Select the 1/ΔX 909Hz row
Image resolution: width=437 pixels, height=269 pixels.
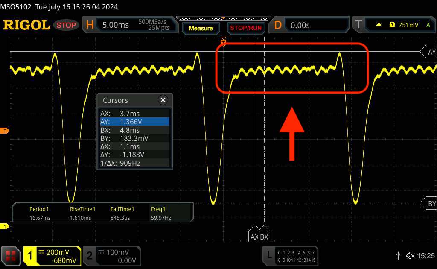(134, 163)
